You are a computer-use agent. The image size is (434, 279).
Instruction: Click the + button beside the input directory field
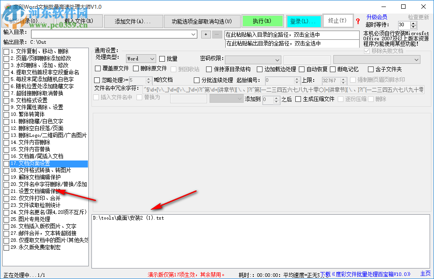[206, 34]
